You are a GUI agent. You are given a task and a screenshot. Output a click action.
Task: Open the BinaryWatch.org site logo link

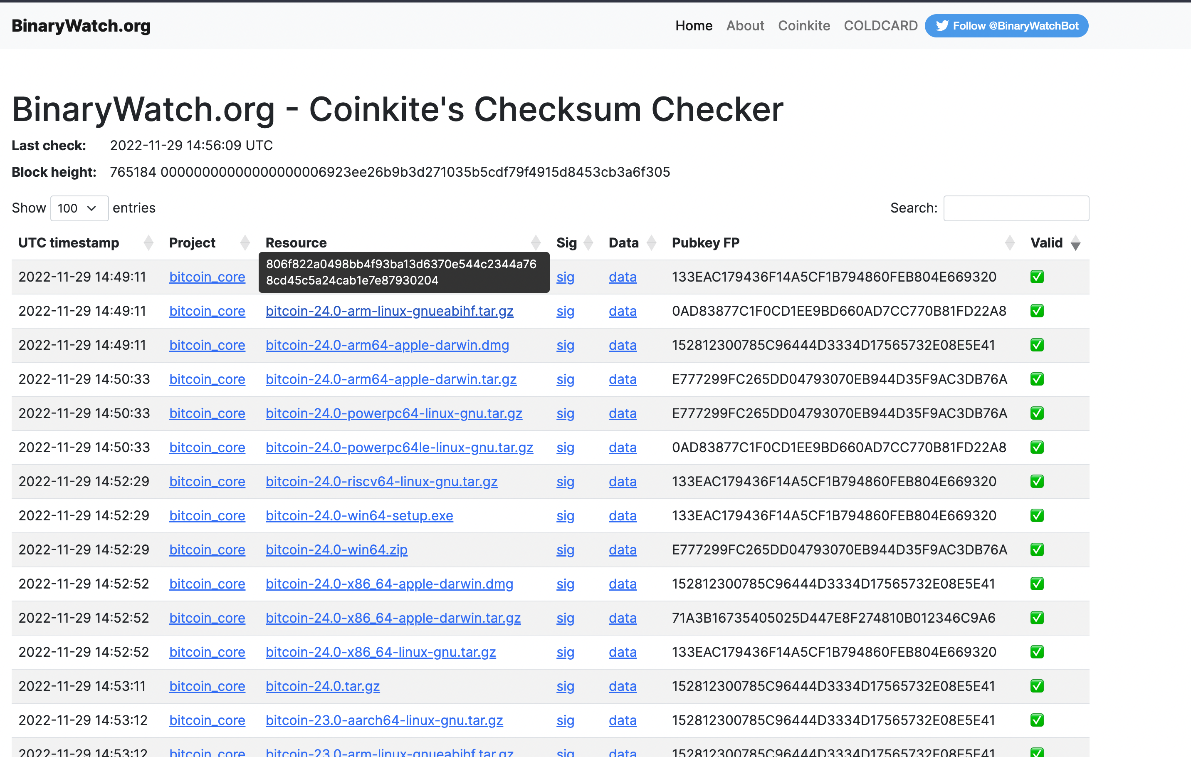point(81,26)
